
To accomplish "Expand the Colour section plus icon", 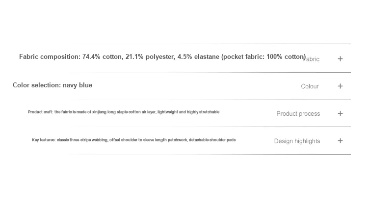I will 340,86.
